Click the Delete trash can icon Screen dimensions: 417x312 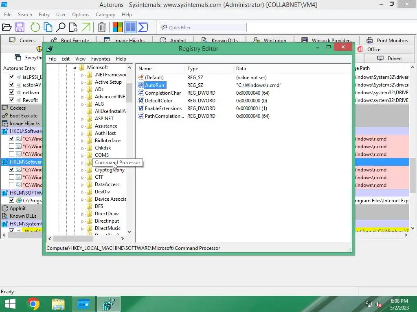pyautogui.click(x=101, y=27)
